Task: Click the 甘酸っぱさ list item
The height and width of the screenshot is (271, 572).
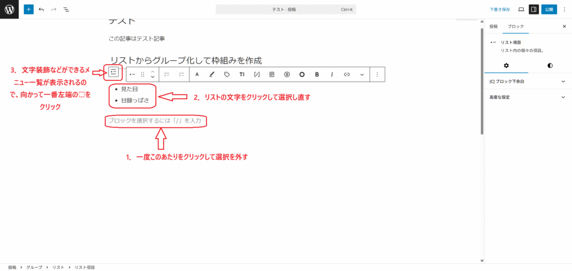Action: coord(135,100)
